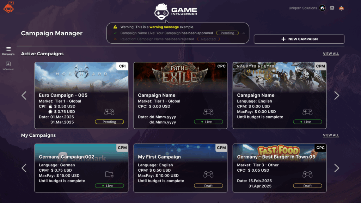Select the My First Campaign title
The width and height of the screenshot is (361, 203).
coord(159,157)
